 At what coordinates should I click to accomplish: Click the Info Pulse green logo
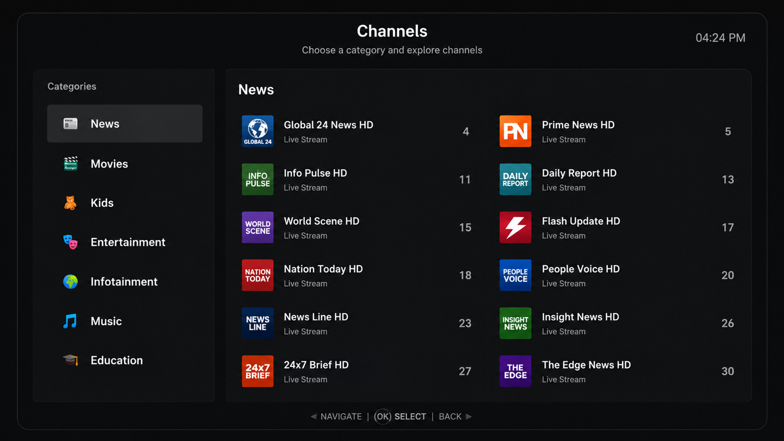[258, 179]
